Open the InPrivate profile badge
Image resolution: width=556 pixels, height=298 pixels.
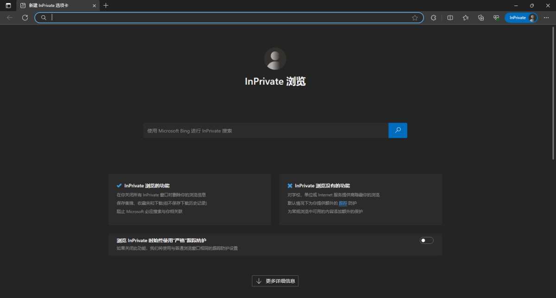[x=522, y=18]
